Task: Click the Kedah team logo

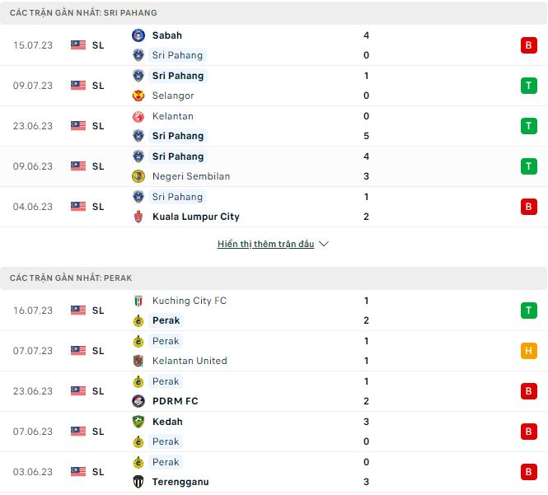Action: pyautogui.click(x=138, y=422)
